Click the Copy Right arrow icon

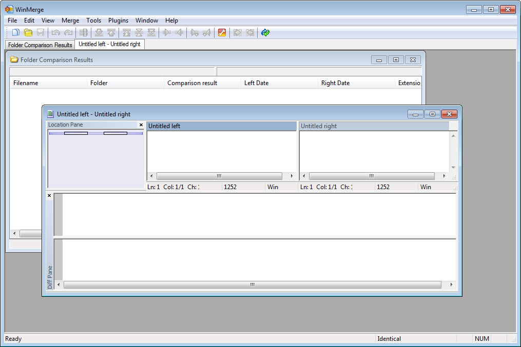(x=167, y=32)
